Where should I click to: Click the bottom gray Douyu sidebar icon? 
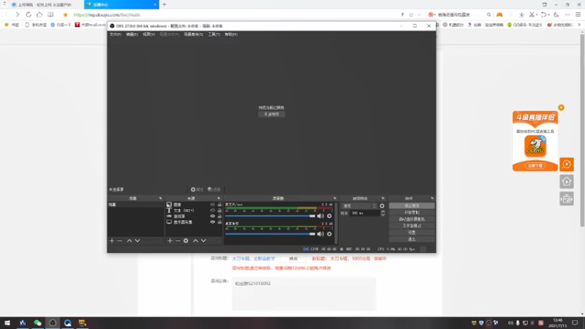pyautogui.click(x=566, y=199)
